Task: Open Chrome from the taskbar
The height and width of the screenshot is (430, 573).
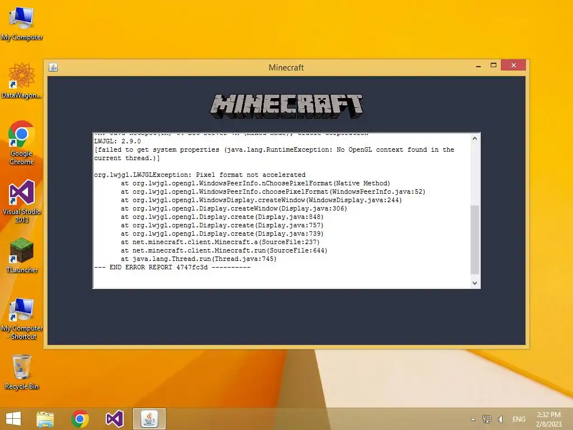Action: pyautogui.click(x=80, y=419)
